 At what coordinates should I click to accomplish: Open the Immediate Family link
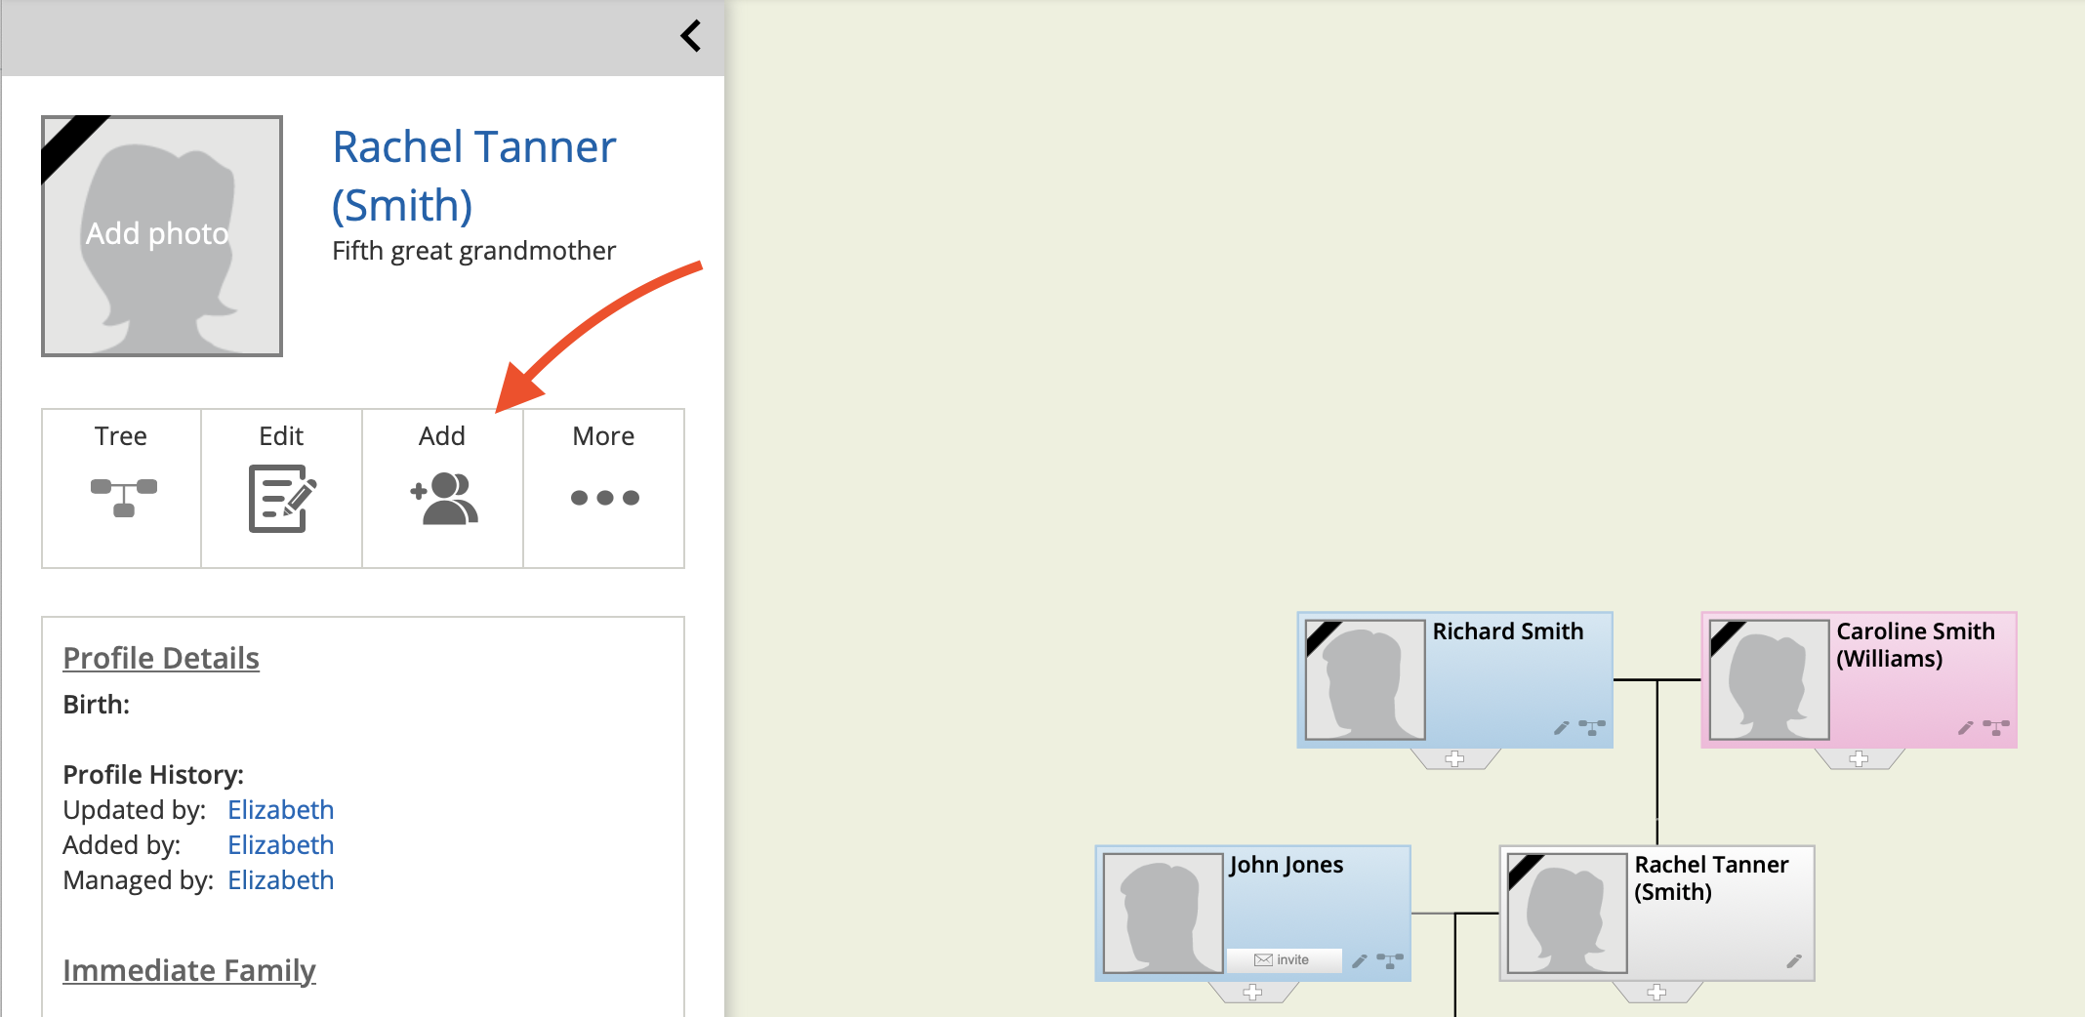coord(189,970)
